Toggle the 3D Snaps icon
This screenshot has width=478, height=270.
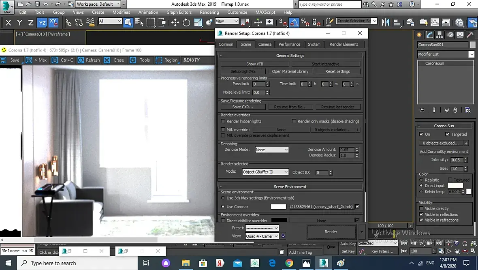pyautogui.click(x=283, y=22)
